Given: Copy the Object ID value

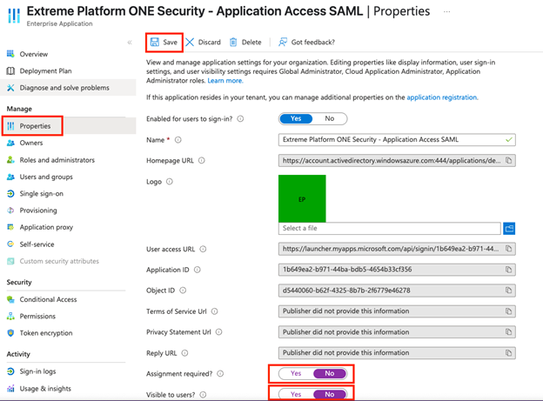Looking at the screenshot, I should point(508,291).
